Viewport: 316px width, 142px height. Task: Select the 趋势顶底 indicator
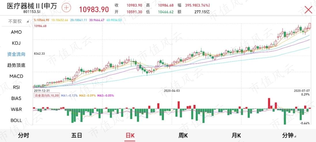(x=16, y=65)
